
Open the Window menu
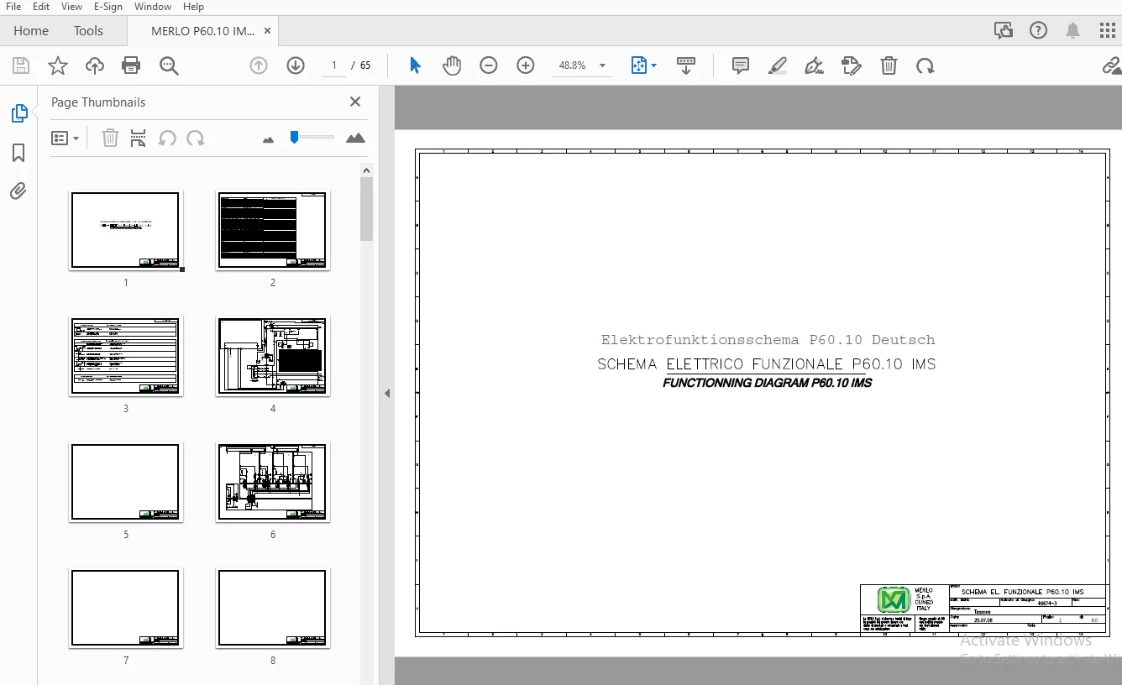153,7
